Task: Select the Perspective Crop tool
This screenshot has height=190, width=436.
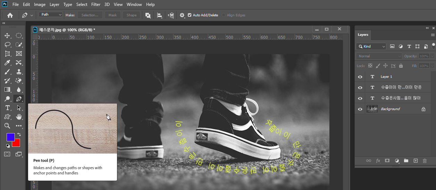Action: [x=7, y=53]
